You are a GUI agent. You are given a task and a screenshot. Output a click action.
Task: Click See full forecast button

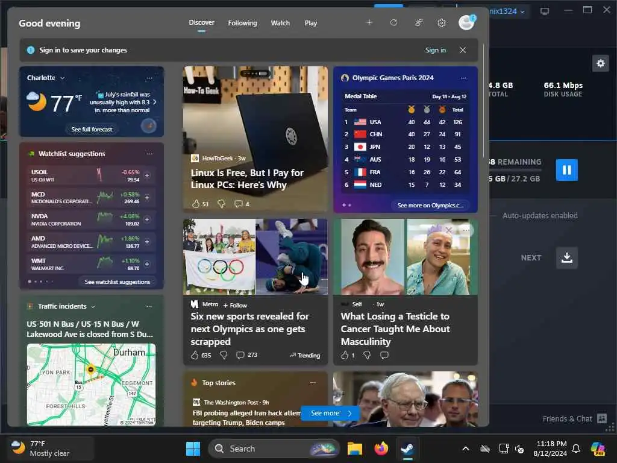tap(92, 129)
